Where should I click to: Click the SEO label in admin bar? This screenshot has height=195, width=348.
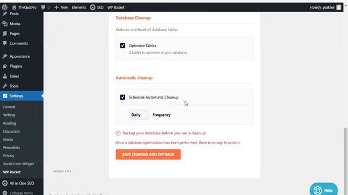click(x=100, y=7)
